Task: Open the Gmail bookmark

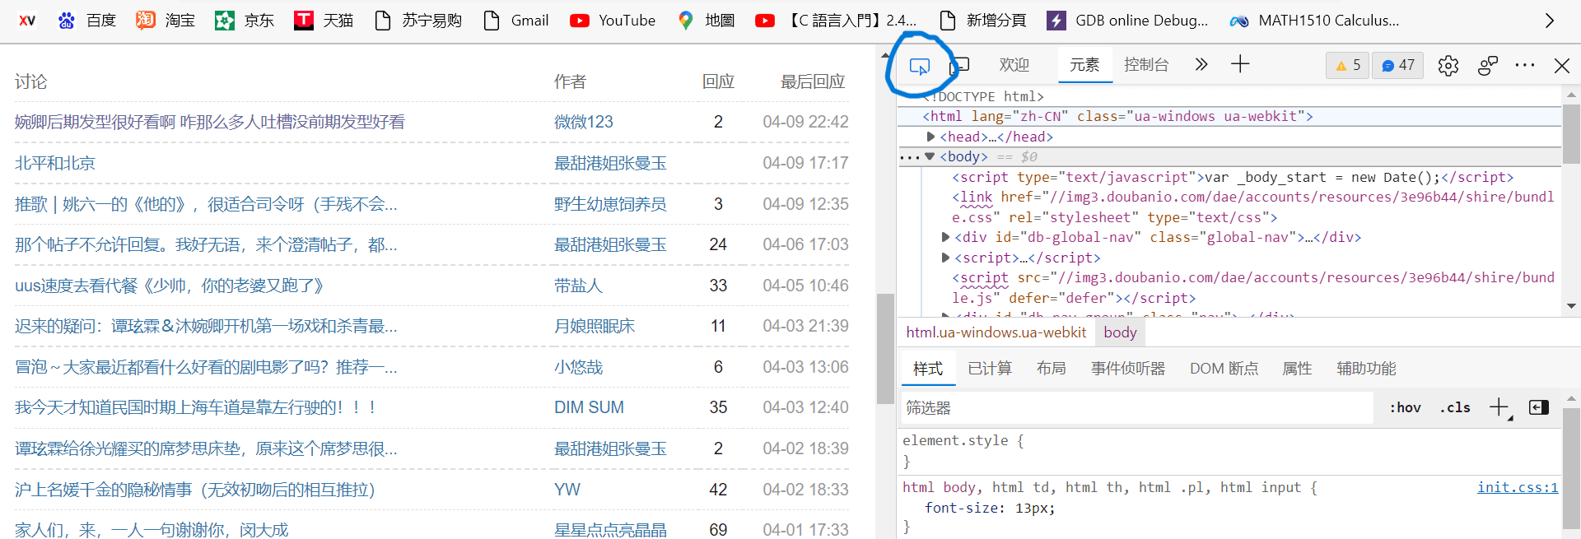Action: 515,21
